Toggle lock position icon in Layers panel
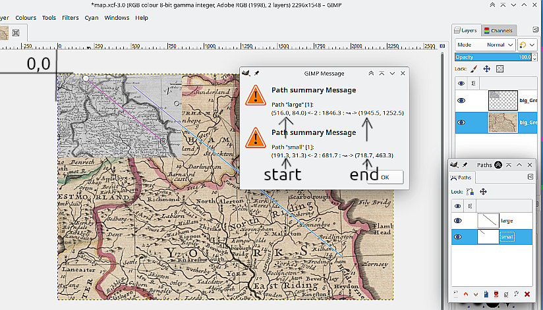The width and height of the screenshot is (543, 310). (x=486, y=69)
